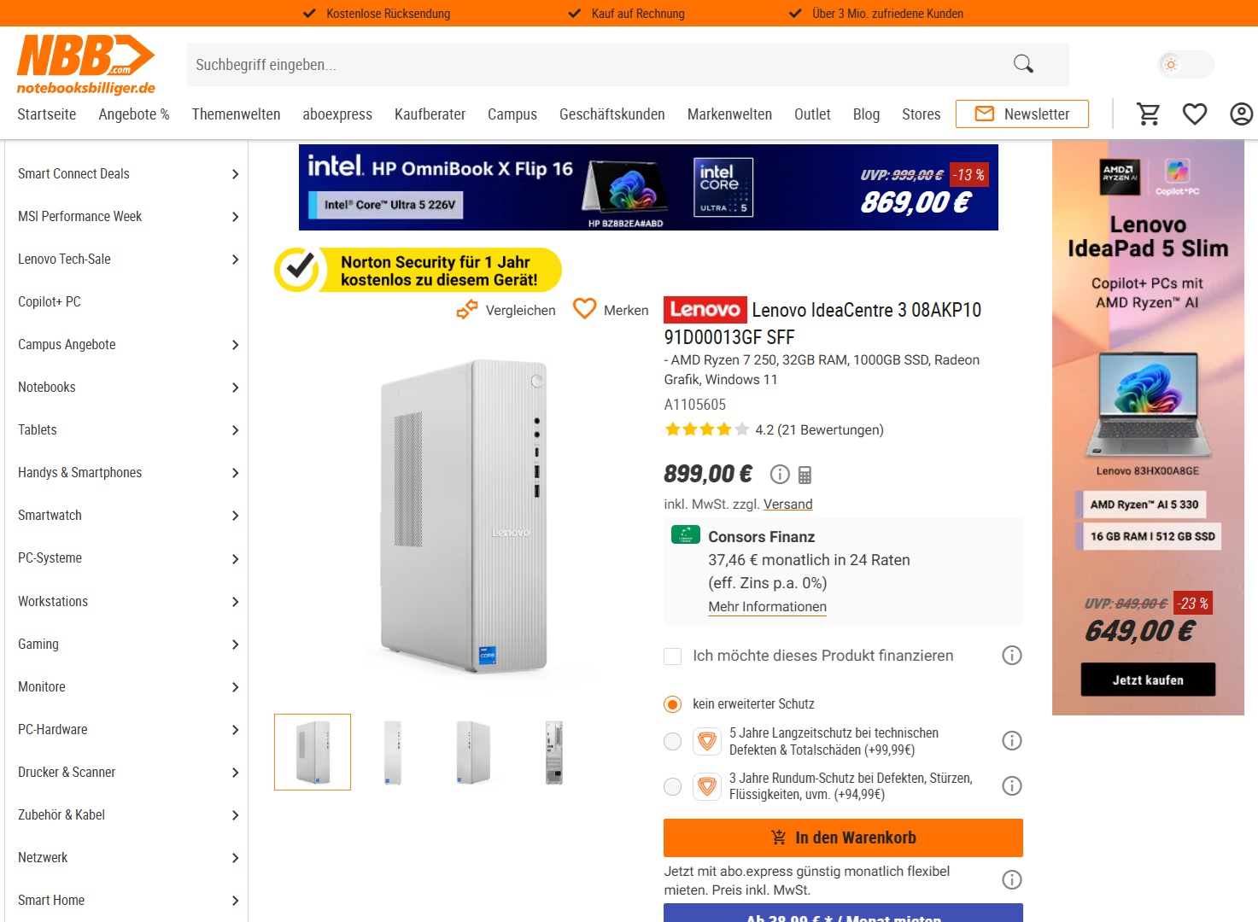This screenshot has height=922, width=1258.
Task: Open Geschäftskunden menu item
Action: coord(612,114)
